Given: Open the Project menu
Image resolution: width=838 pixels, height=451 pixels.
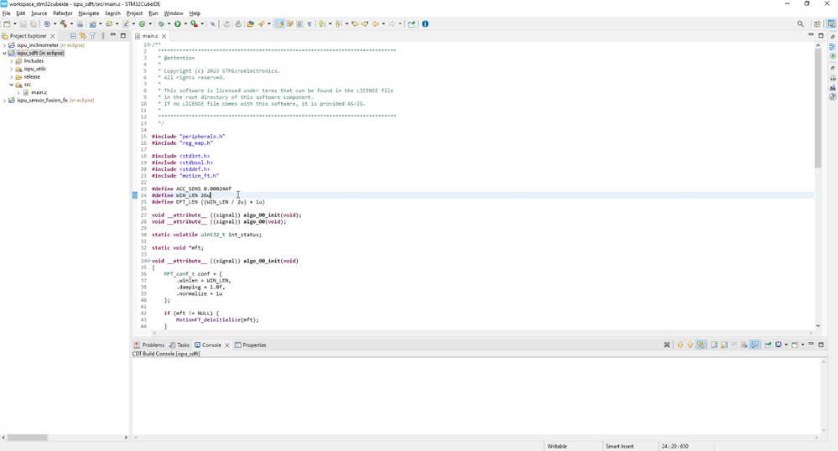Looking at the screenshot, I should tap(134, 13).
